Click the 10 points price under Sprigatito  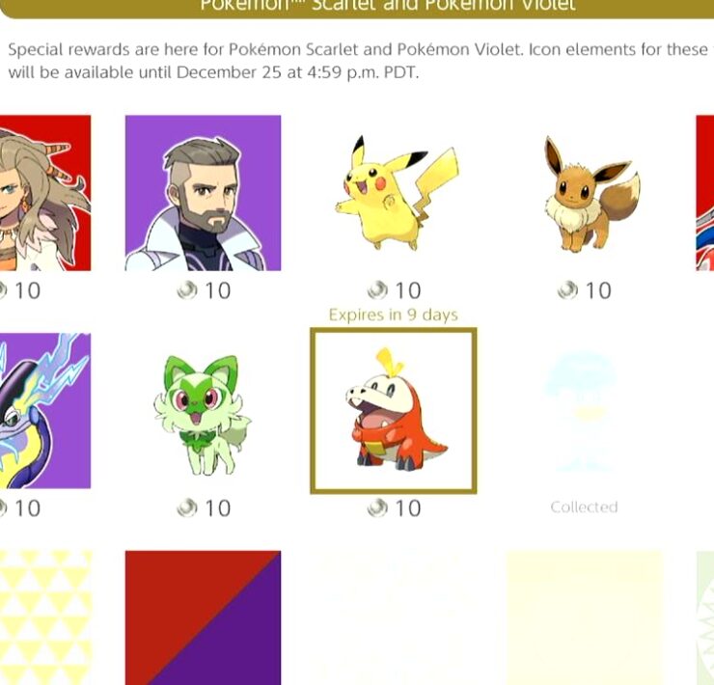pyautogui.click(x=204, y=508)
